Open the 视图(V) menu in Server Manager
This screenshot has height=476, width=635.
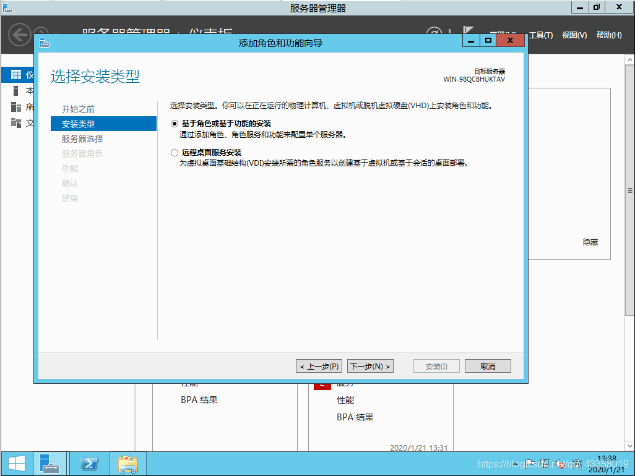(x=574, y=35)
